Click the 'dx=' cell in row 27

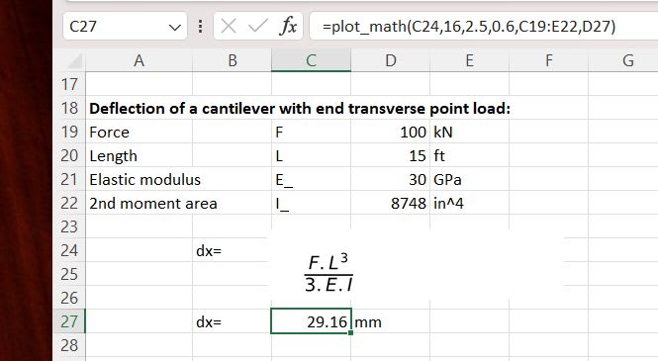pyautogui.click(x=233, y=321)
